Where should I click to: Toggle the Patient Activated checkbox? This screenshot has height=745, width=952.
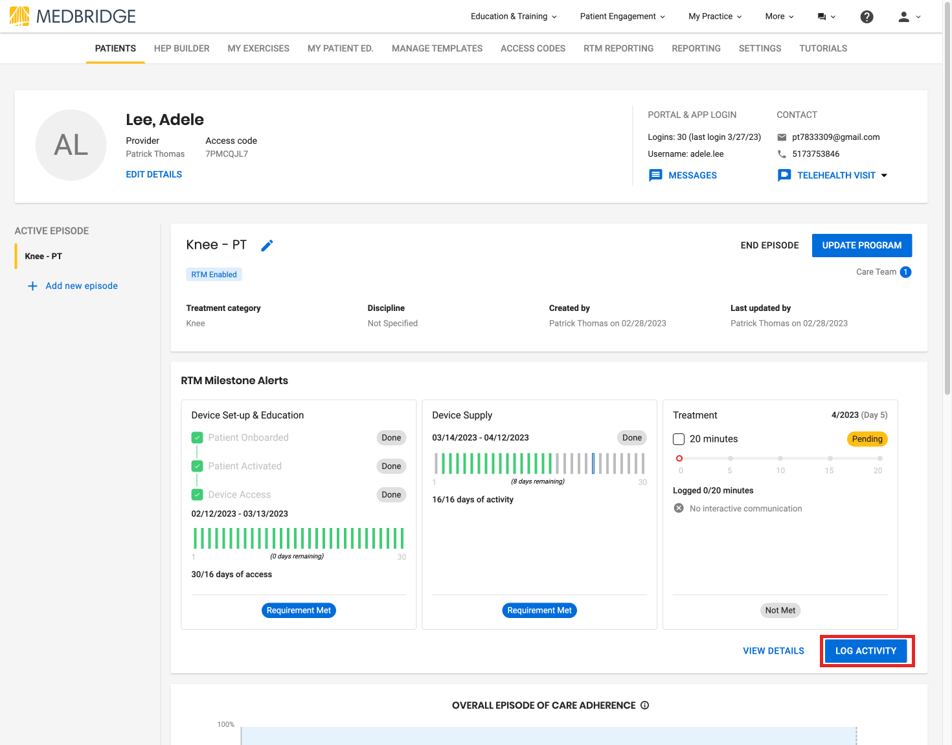tap(198, 466)
